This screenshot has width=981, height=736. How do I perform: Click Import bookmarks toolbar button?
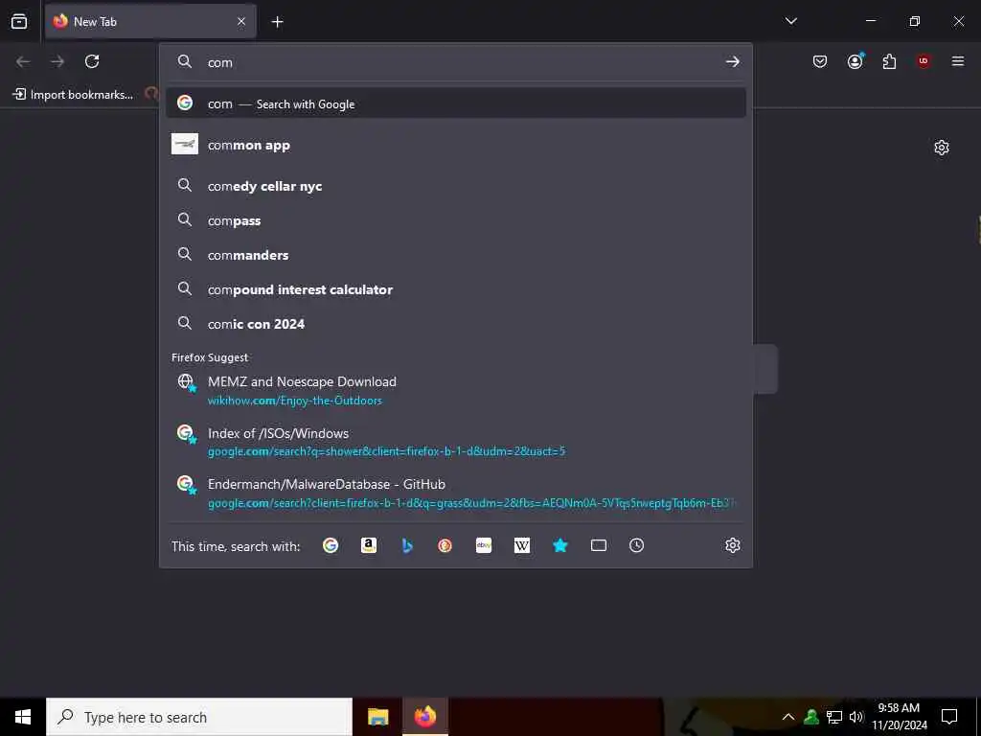[x=73, y=95]
